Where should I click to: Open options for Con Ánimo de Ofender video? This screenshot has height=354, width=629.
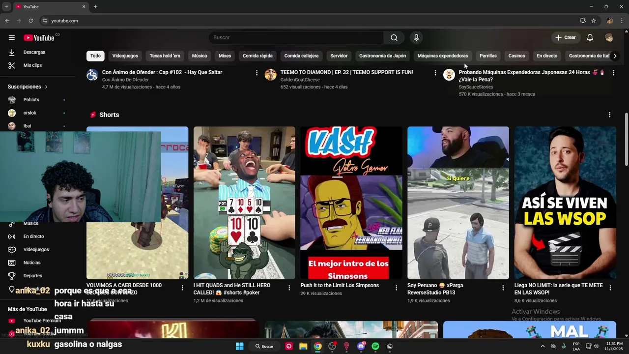(x=257, y=73)
